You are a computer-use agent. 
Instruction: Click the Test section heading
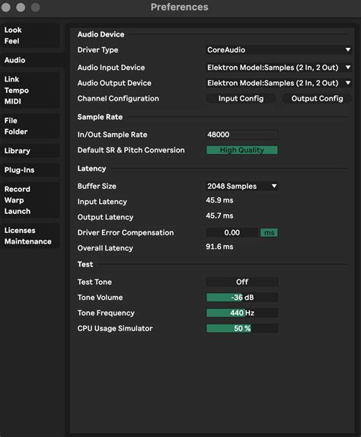85,264
